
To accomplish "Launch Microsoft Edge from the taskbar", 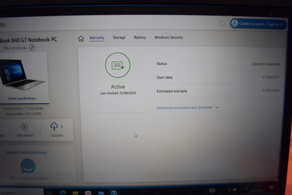I will tap(63, 193).
